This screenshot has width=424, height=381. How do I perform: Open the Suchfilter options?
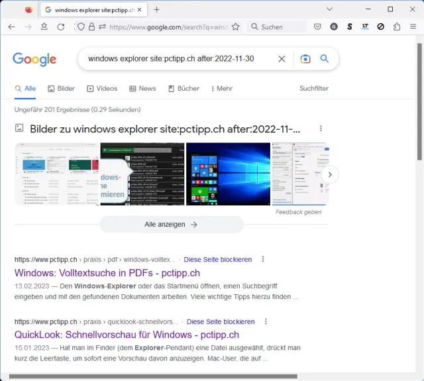pyautogui.click(x=314, y=88)
